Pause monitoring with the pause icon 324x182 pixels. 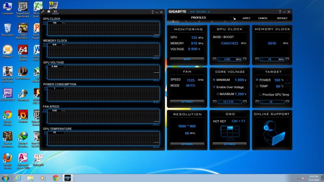(55, 12)
